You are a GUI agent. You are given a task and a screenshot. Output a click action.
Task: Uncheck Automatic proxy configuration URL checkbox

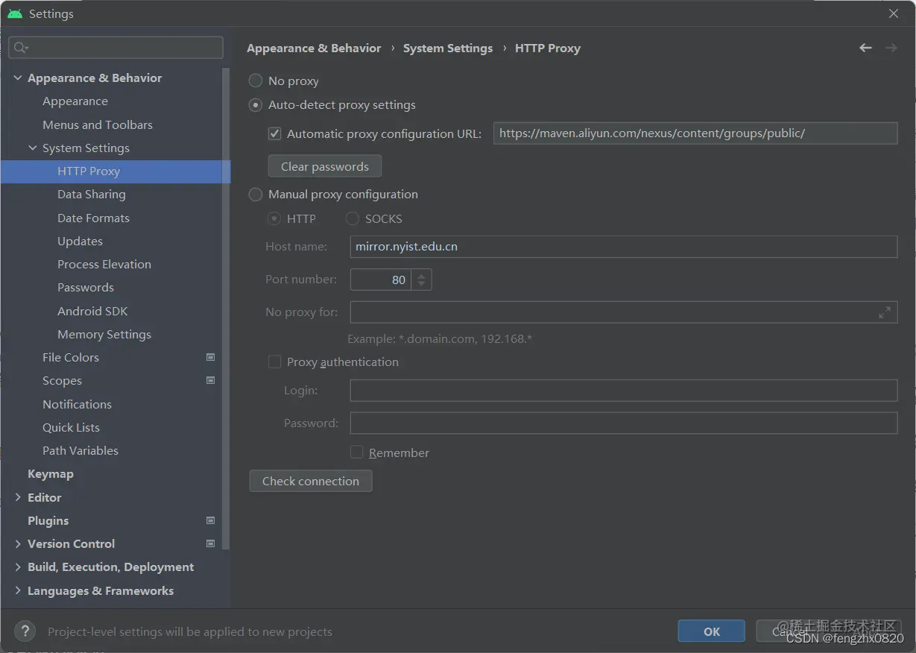click(275, 134)
